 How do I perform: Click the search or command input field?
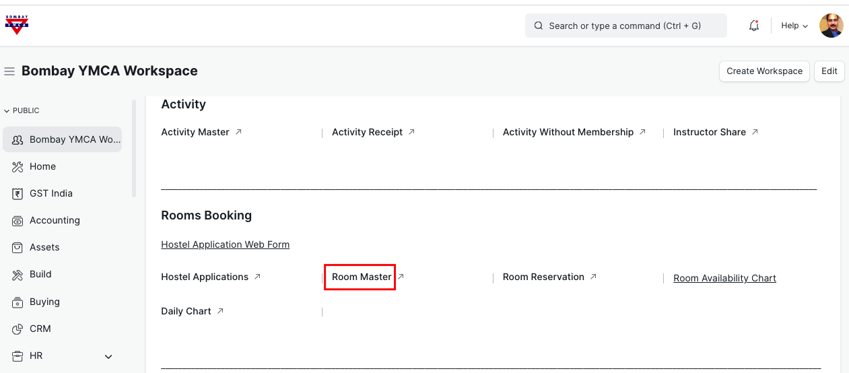[x=625, y=26]
